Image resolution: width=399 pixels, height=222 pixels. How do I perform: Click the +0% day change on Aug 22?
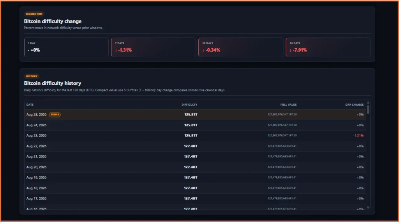click(x=360, y=146)
